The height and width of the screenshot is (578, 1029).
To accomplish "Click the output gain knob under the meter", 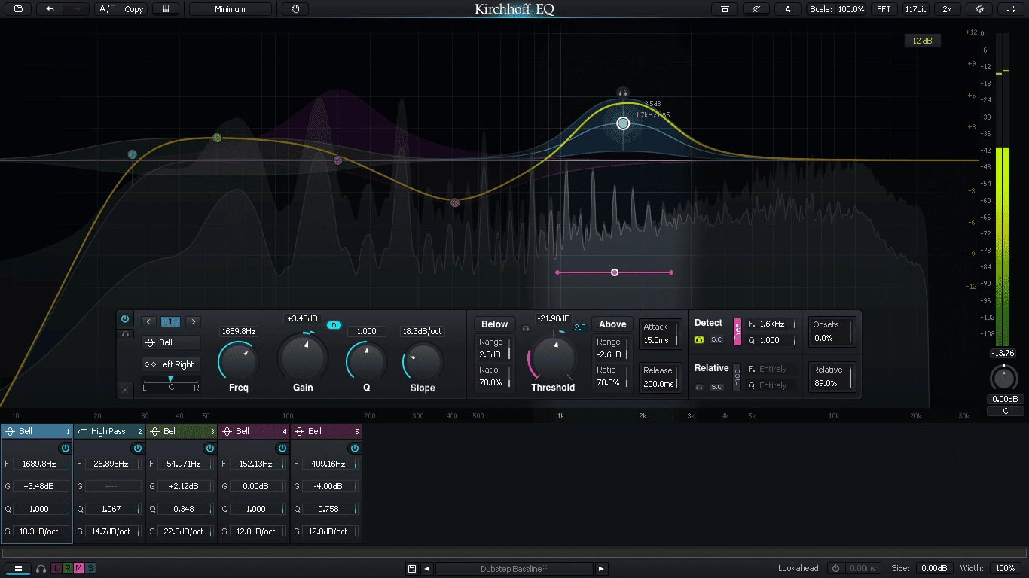I will coord(1006,379).
